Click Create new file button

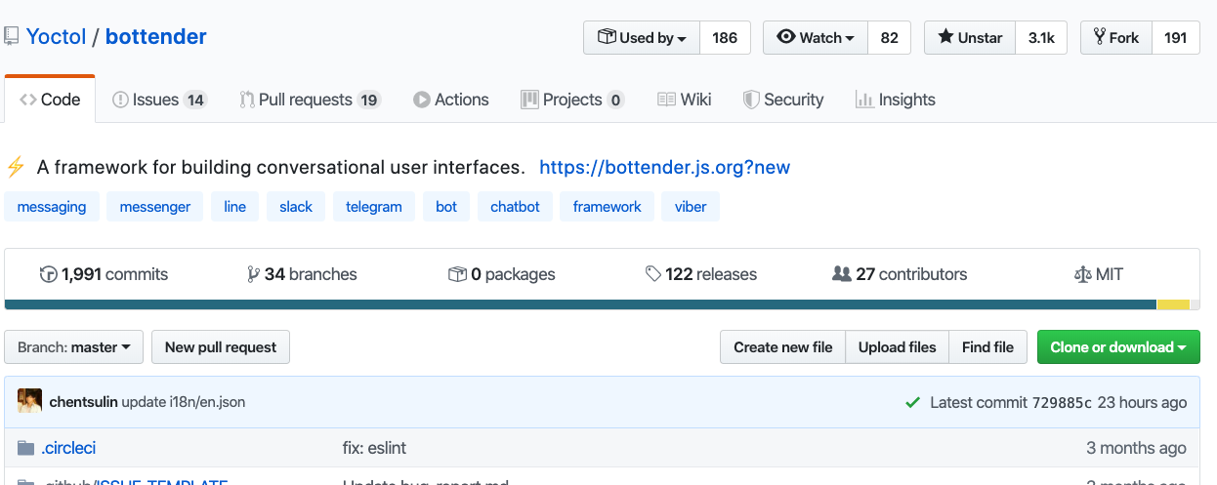tap(783, 347)
